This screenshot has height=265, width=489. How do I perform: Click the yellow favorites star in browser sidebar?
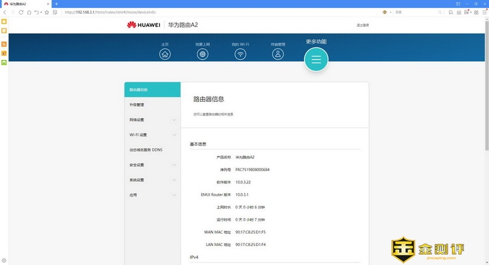(4, 22)
